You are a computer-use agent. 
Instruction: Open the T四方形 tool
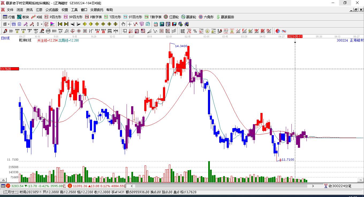coord(113,17)
